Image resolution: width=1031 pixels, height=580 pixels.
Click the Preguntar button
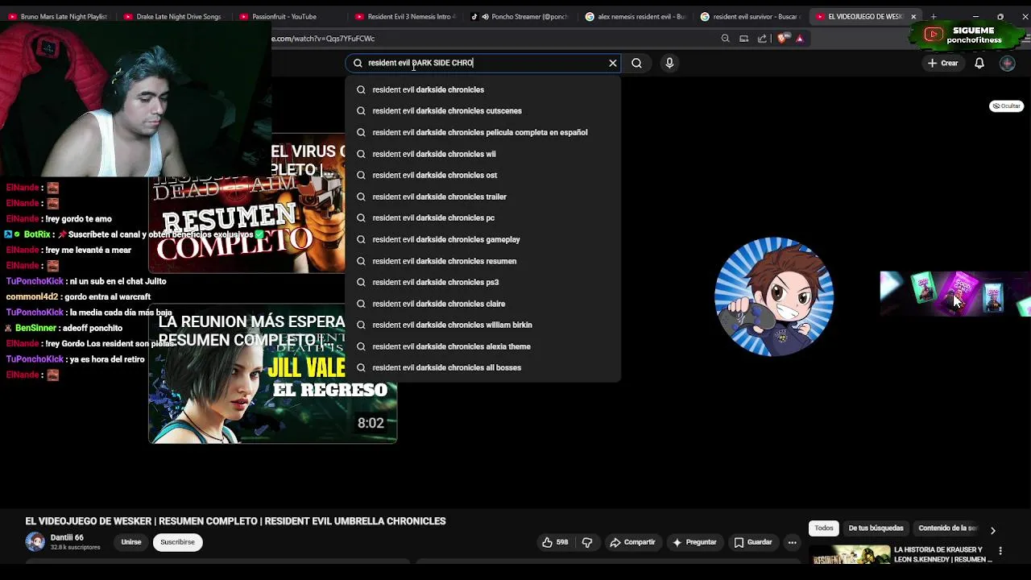pyautogui.click(x=694, y=542)
